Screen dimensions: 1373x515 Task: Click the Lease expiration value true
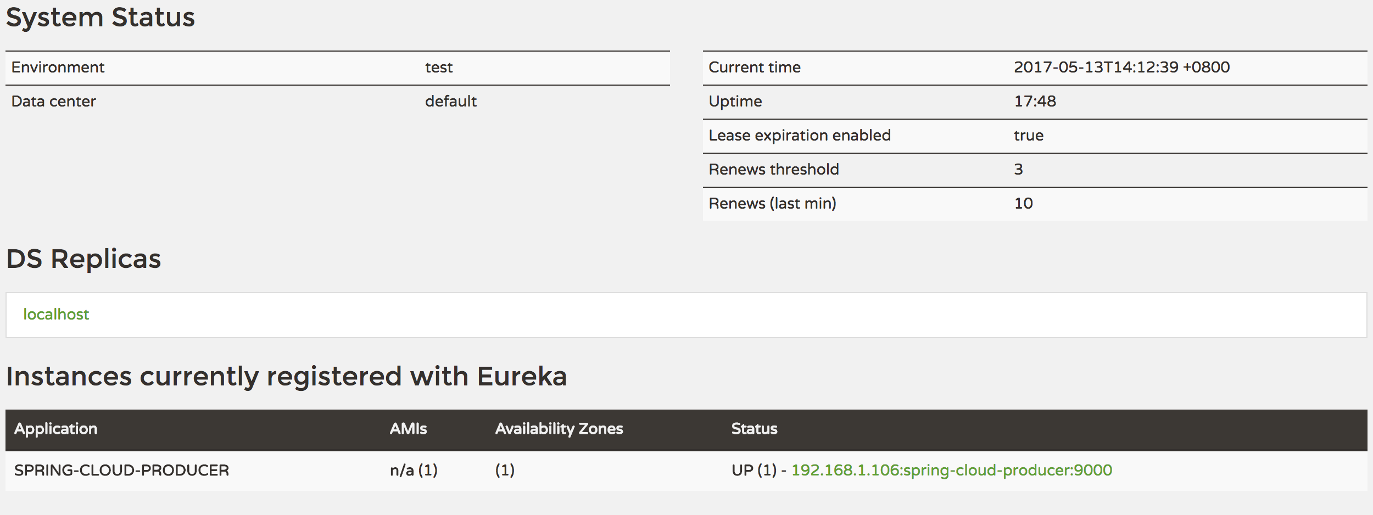(x=1028, y=136)
